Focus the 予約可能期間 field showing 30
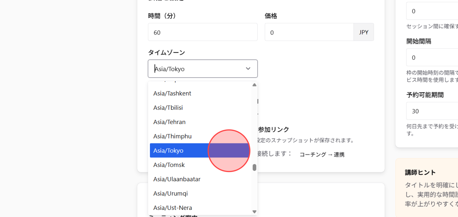Screen dimensions: 458x217 pyautogui.click(x=432, y=111)
